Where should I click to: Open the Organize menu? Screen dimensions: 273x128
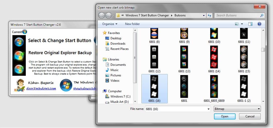(110, 24)
